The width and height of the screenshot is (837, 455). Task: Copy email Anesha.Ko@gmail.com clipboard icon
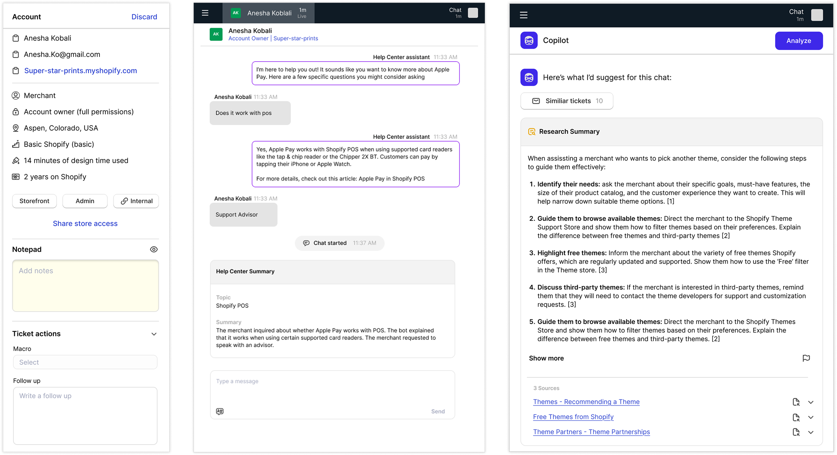coord(16,55)
